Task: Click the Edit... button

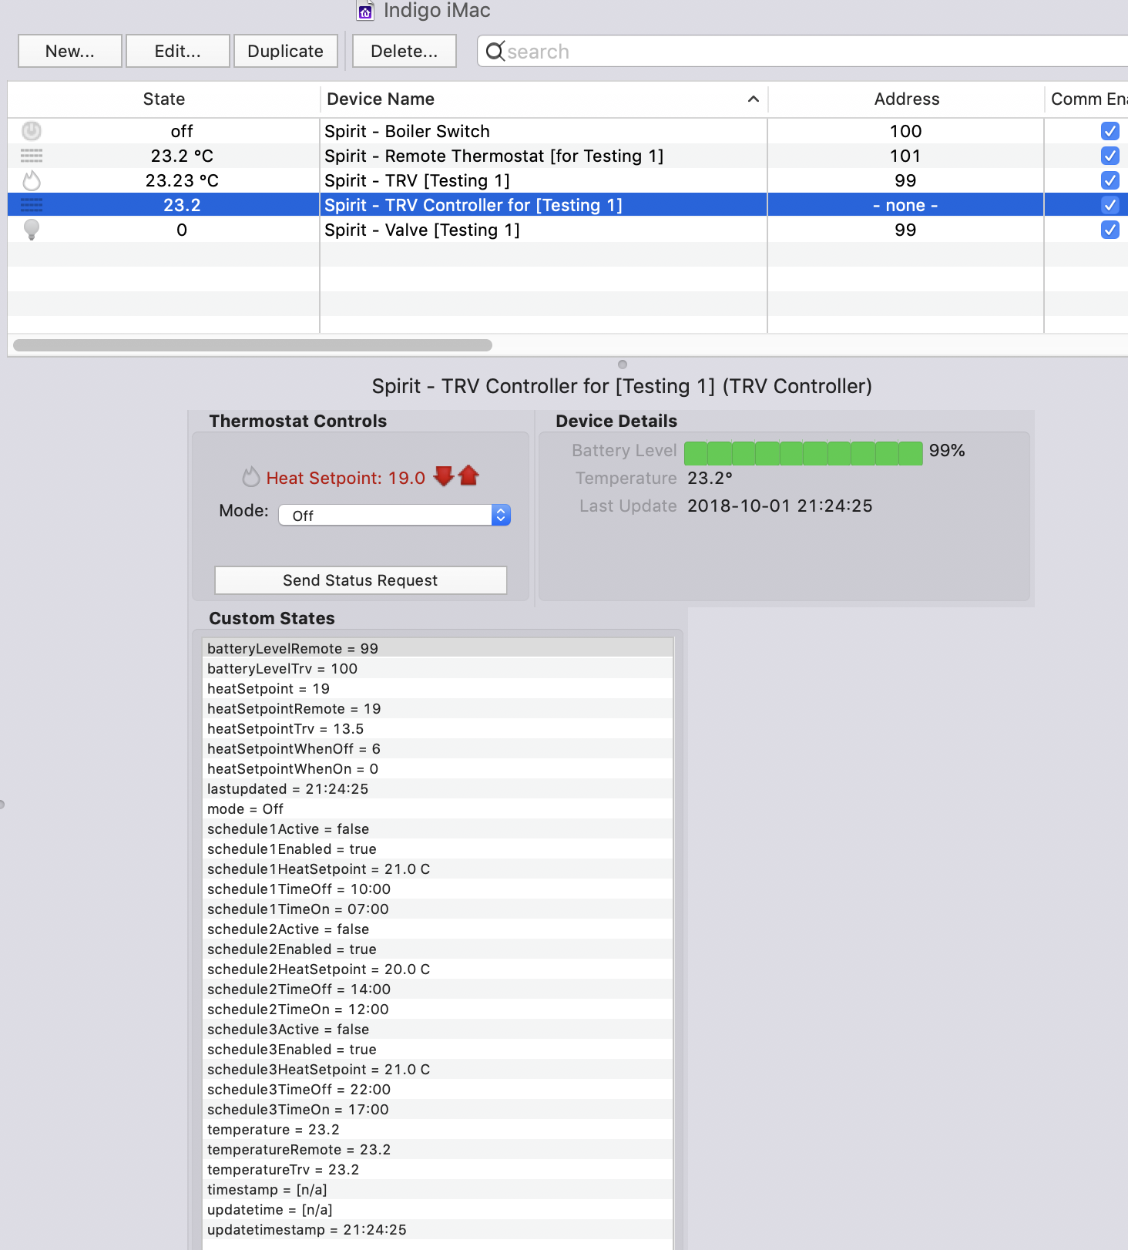Action: [178, 51]
